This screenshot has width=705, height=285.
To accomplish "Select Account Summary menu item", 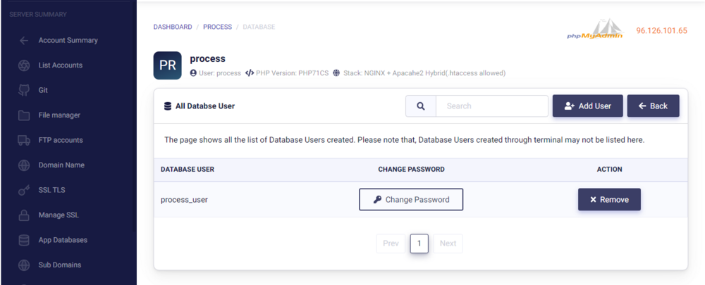I will pos(68,41).
